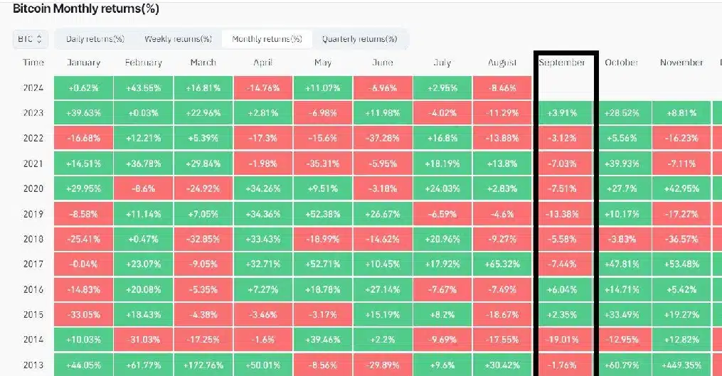Click the -31.03% February 2014 cell
The width and height of the screenshot is (722, 376).
click(143, 340)
